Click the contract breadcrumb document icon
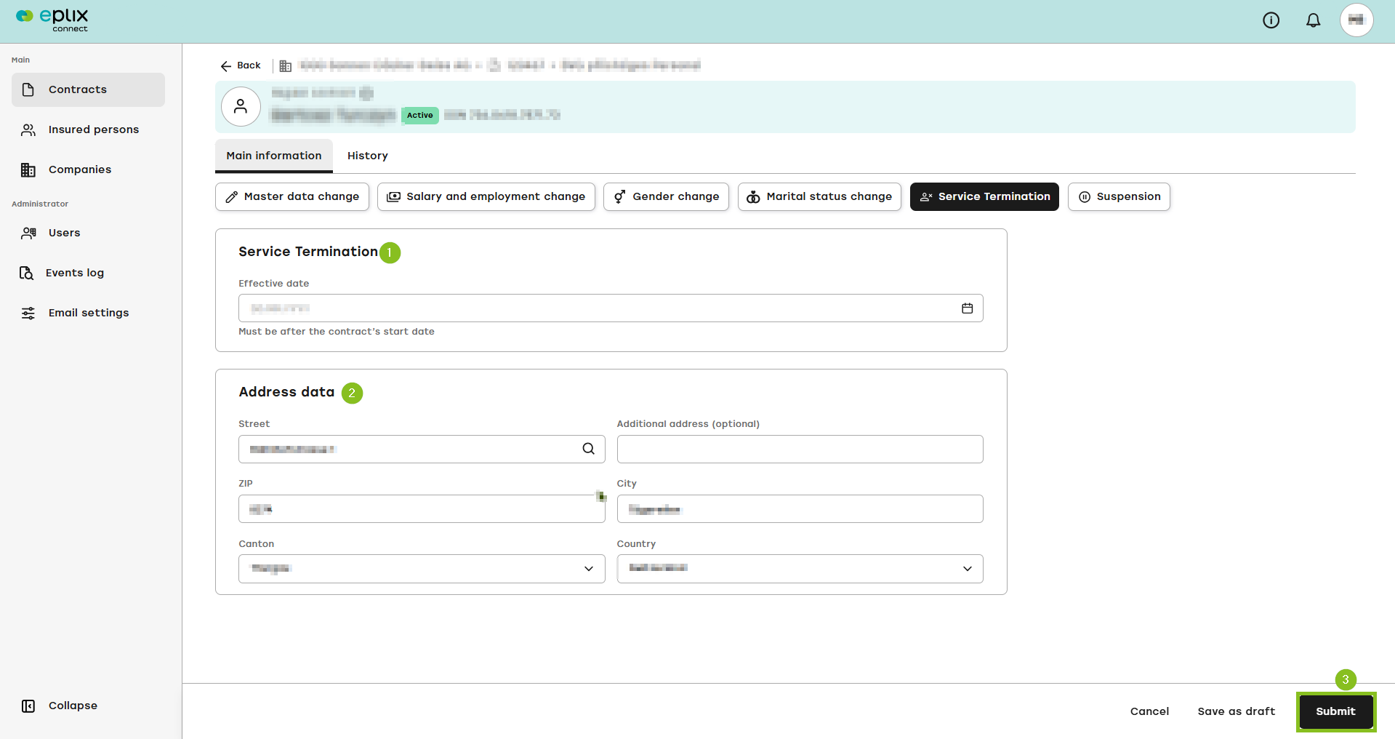The height and width of the screenshot is (739, 1395). tap(494, 65)
